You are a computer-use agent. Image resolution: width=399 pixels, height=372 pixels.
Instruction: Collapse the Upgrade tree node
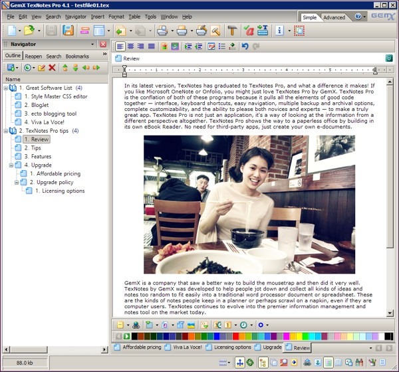(11, 165)
